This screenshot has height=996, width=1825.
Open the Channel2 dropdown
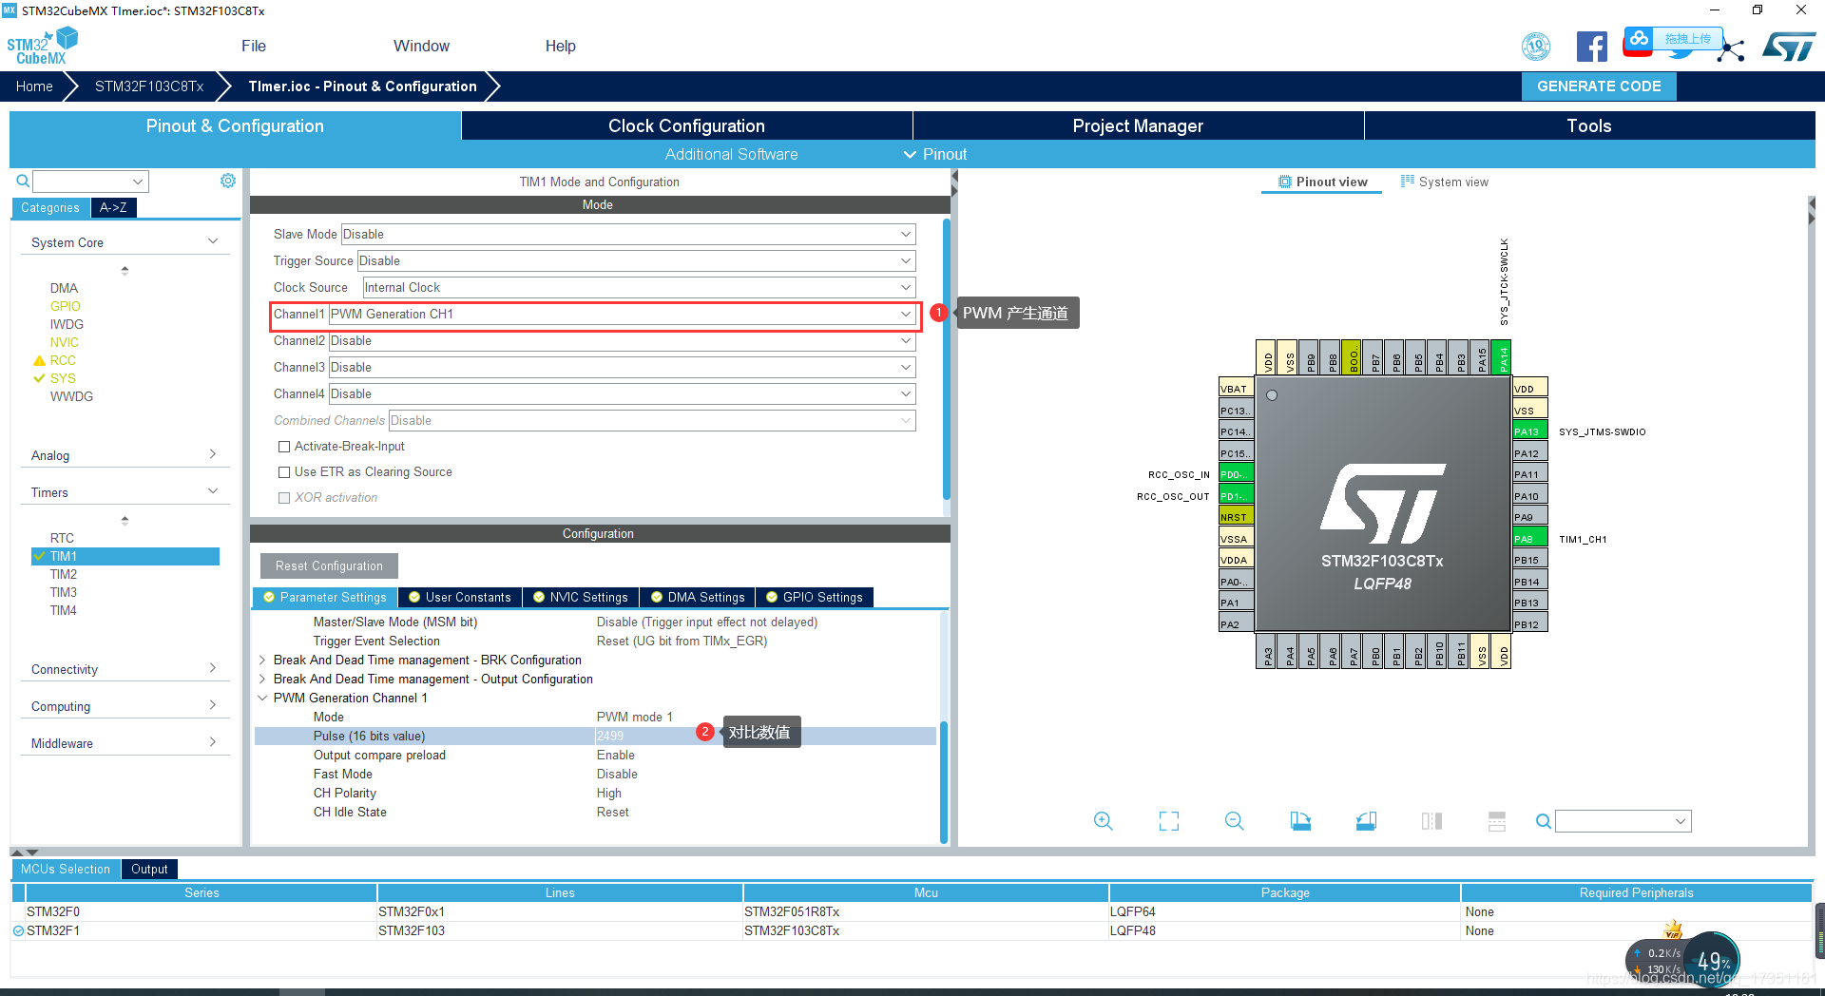[622, 340]
